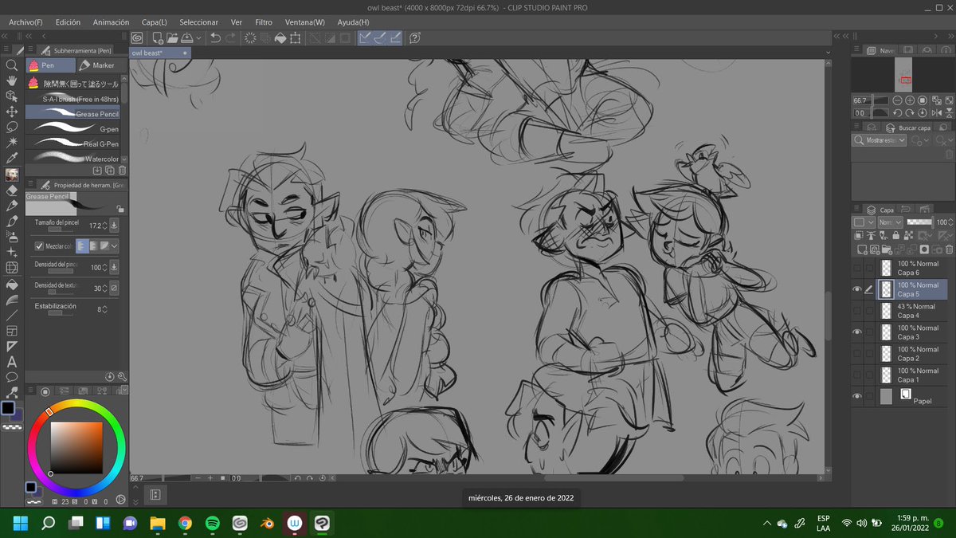Image resolution: width=956 pixels, height=538 pixels.
Task: Select the Eraser tool
Action: pos(11,190)
